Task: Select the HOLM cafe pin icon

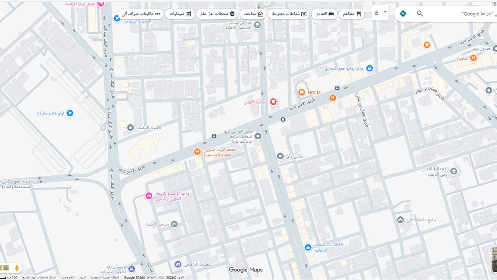Action: tap(302, 93)
